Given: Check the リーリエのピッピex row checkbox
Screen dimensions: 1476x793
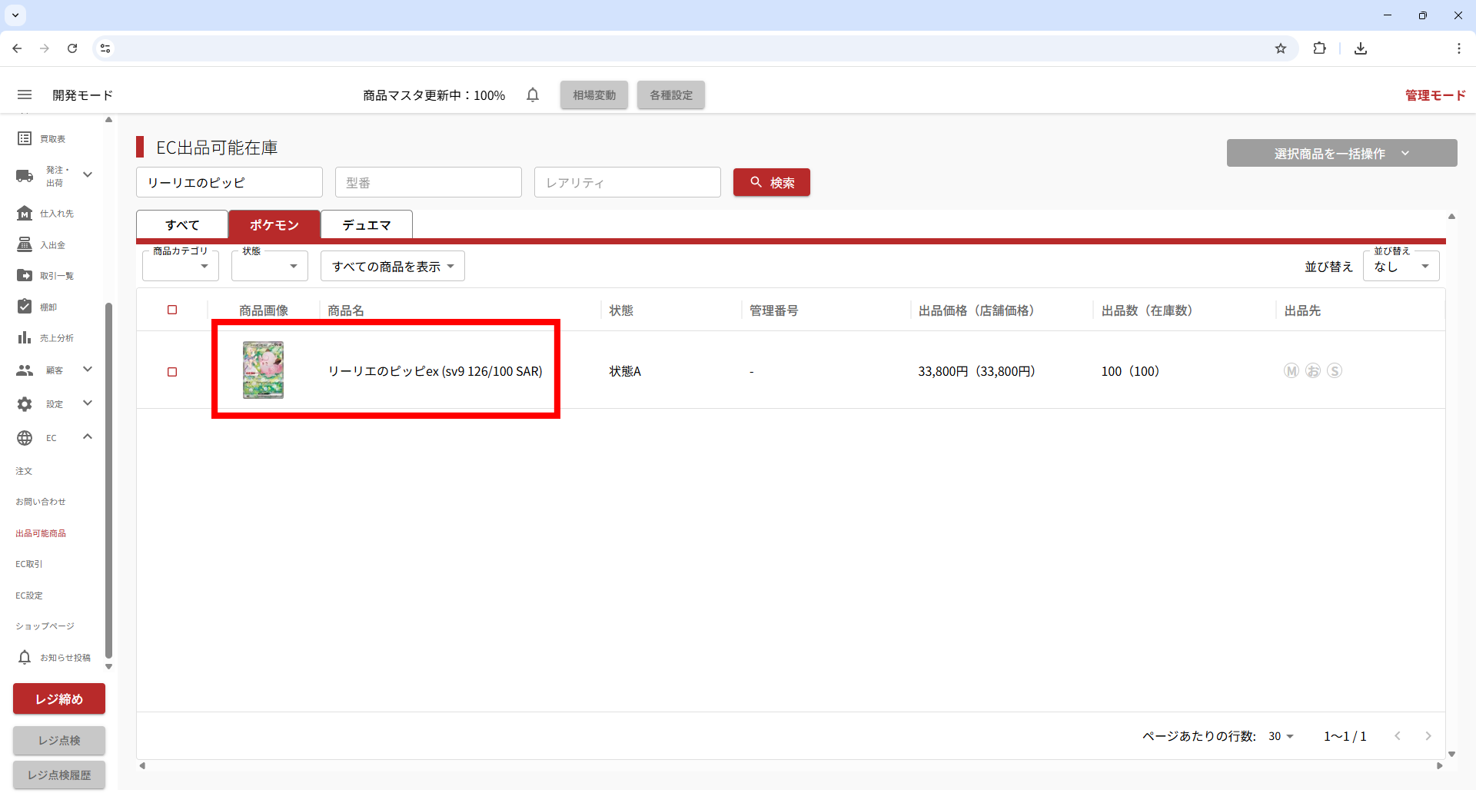Looking at the screenshot, I should tap(172, 372).
